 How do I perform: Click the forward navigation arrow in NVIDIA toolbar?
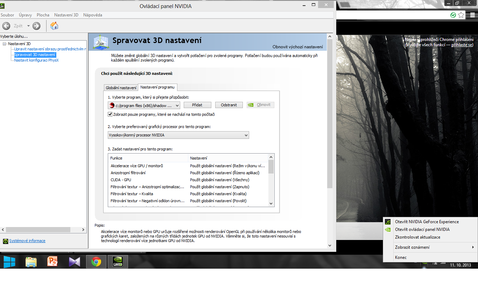[36, 26]
